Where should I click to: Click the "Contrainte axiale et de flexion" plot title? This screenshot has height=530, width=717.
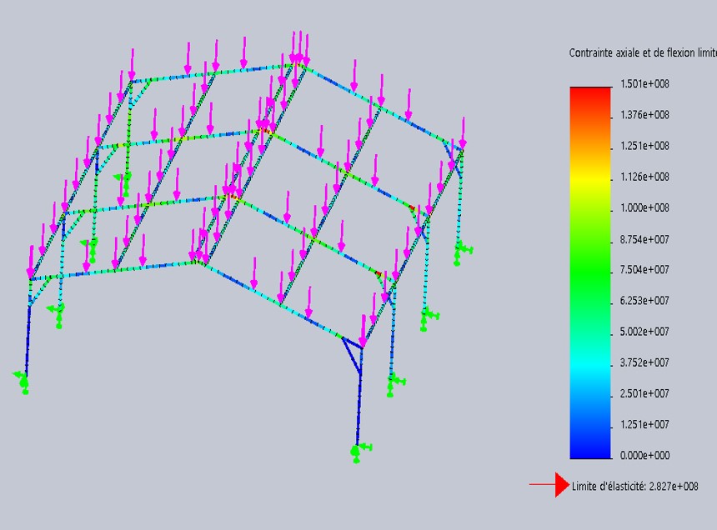(643, 53)
